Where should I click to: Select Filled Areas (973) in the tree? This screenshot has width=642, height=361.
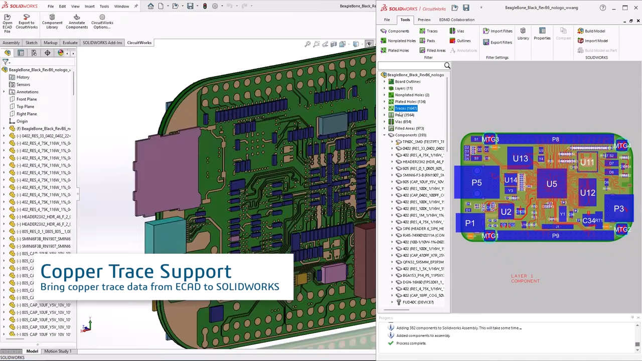409,128
